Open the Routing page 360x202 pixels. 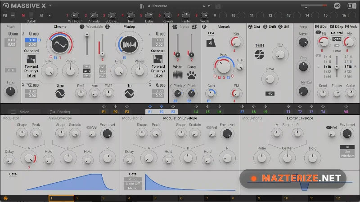pyautogui.click(x=63, y=112)
